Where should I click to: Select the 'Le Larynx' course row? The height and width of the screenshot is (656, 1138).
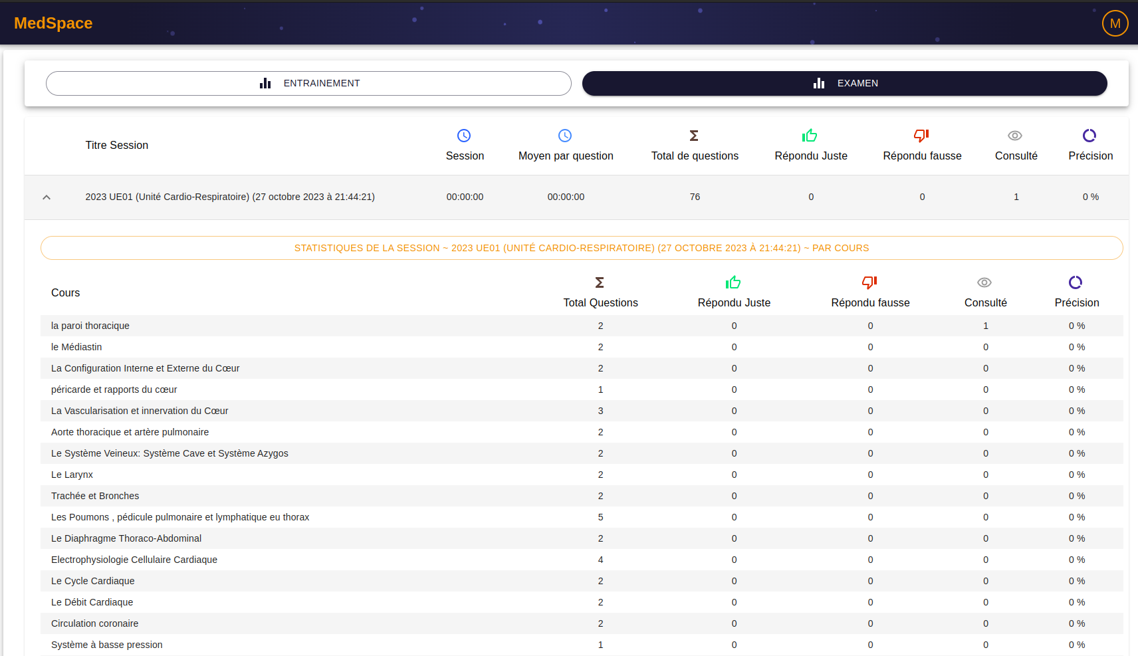[72, 475]
